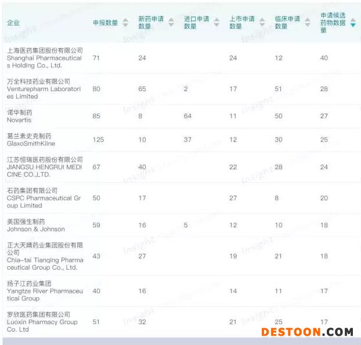Select the 企业 column header
Screen dimensions: 361x345
[x=13, y=23]
